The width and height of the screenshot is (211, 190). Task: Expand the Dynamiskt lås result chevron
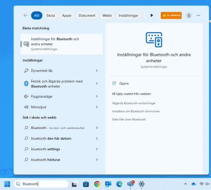97,71
